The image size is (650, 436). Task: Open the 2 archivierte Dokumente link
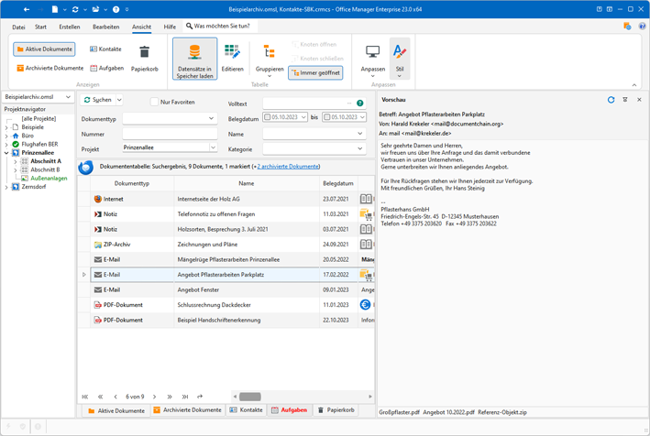click(x=288, y=167)
